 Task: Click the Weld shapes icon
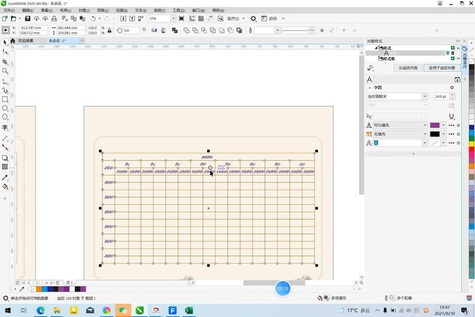[x=187, y=30]
